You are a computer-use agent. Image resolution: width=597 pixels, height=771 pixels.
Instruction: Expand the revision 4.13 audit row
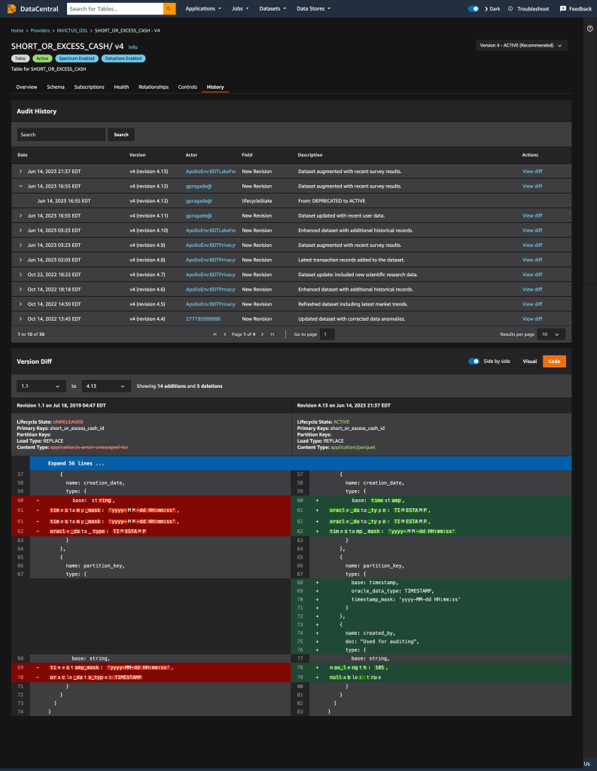coord(20,172)
